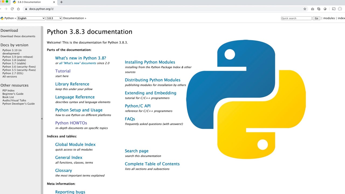This screenshot has width=345, height=194.
Task: Open the English language dropdown
Action: pos(31,18)
